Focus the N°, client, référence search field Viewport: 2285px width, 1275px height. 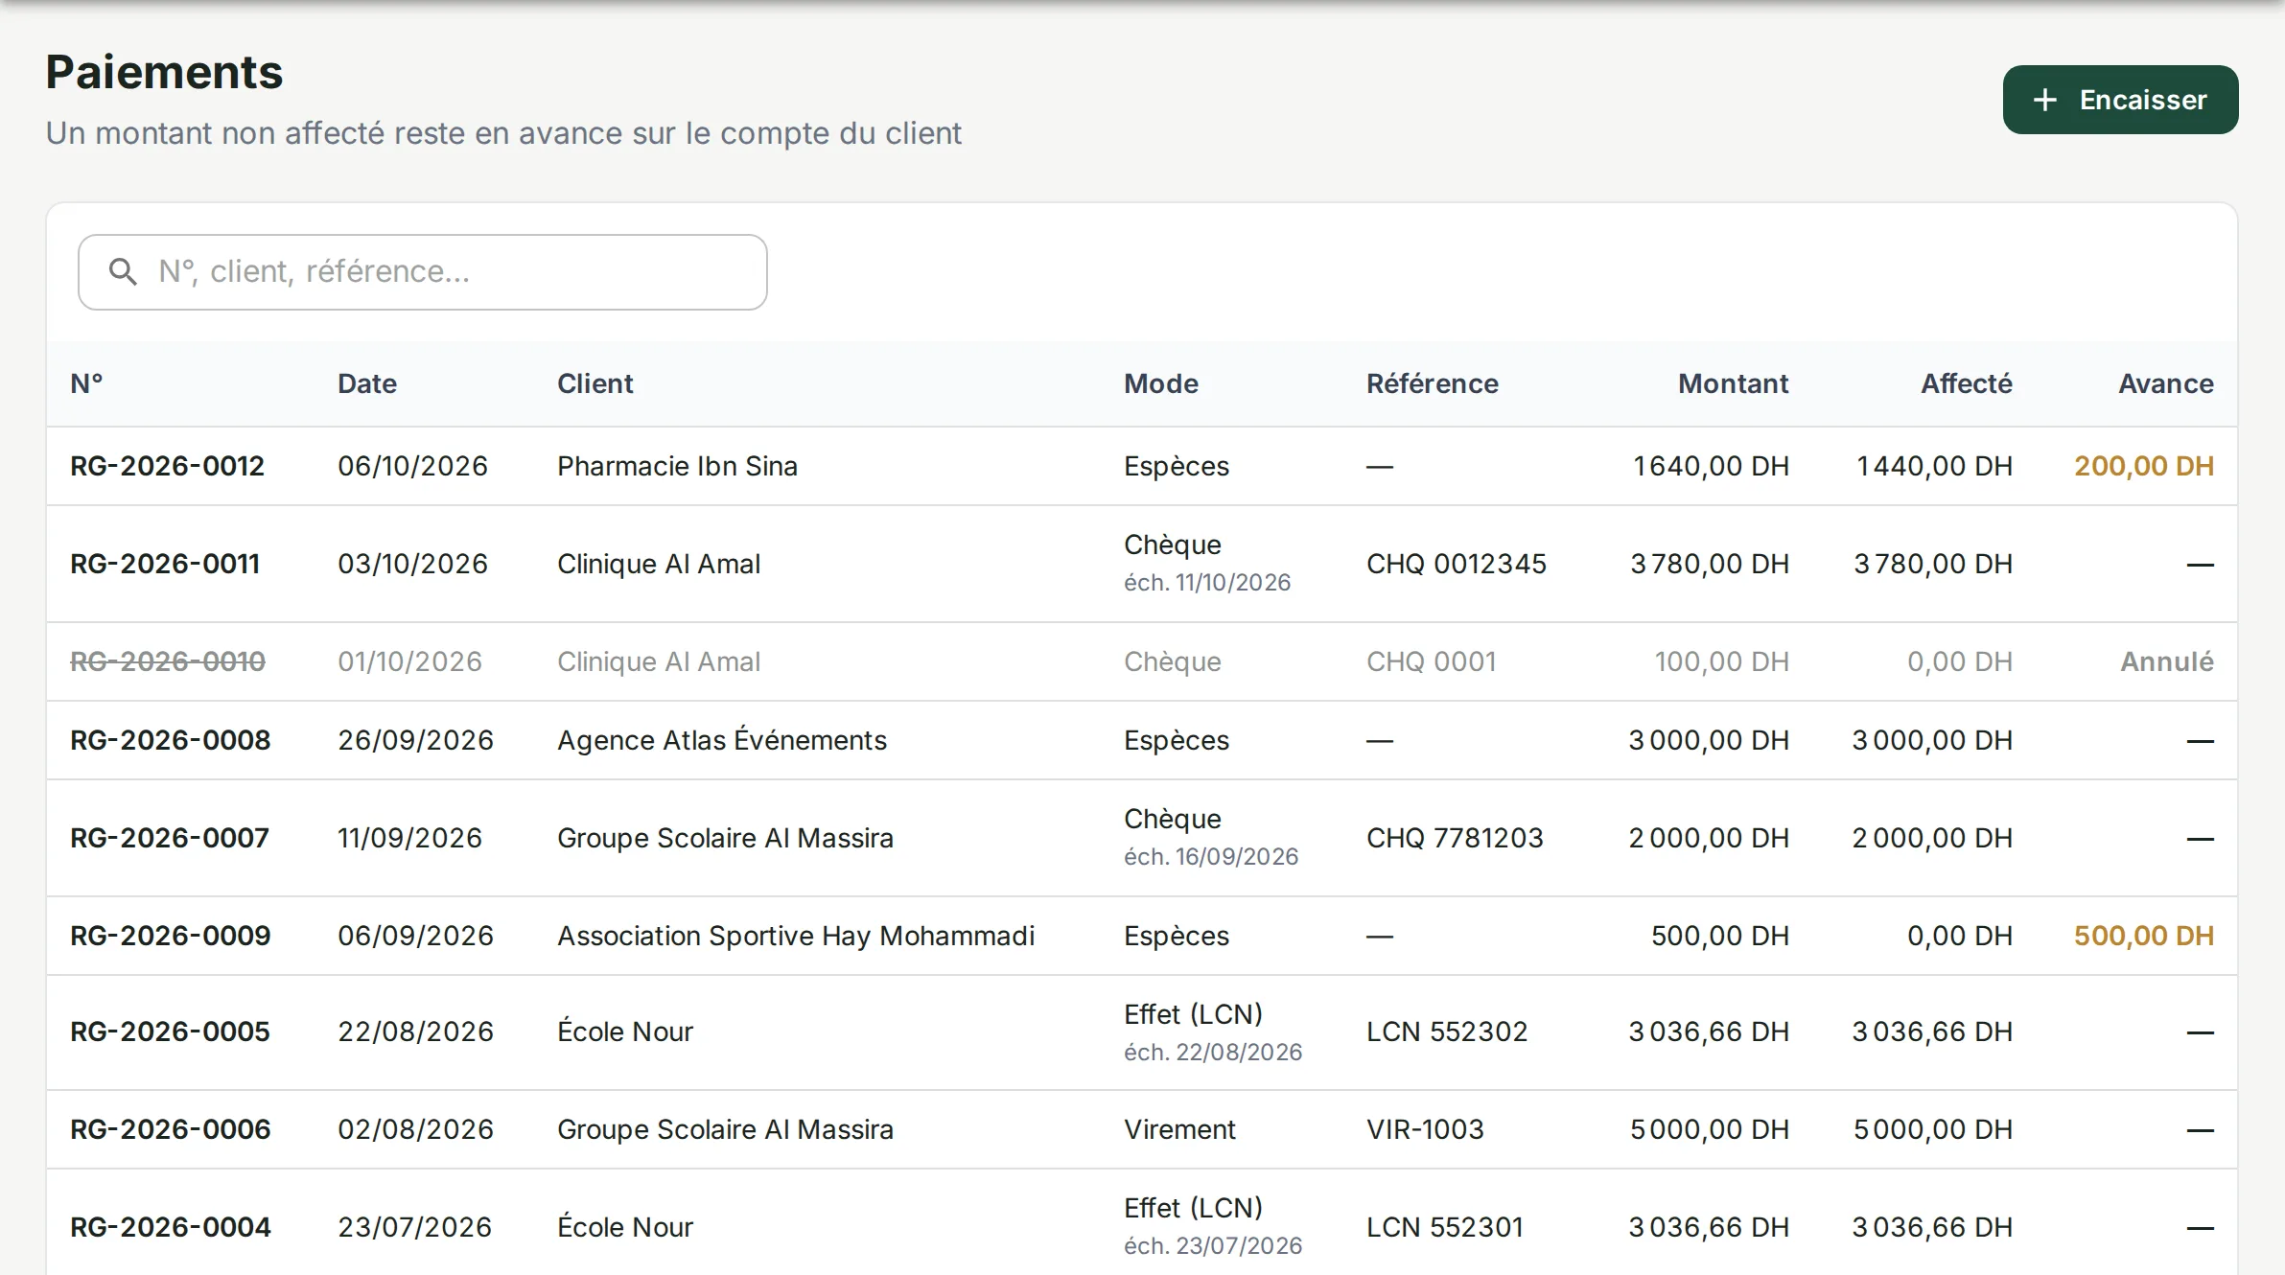tap(423, 272)
